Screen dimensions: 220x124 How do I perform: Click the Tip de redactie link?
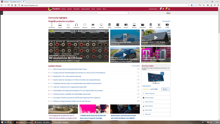(x=136, y=66)
